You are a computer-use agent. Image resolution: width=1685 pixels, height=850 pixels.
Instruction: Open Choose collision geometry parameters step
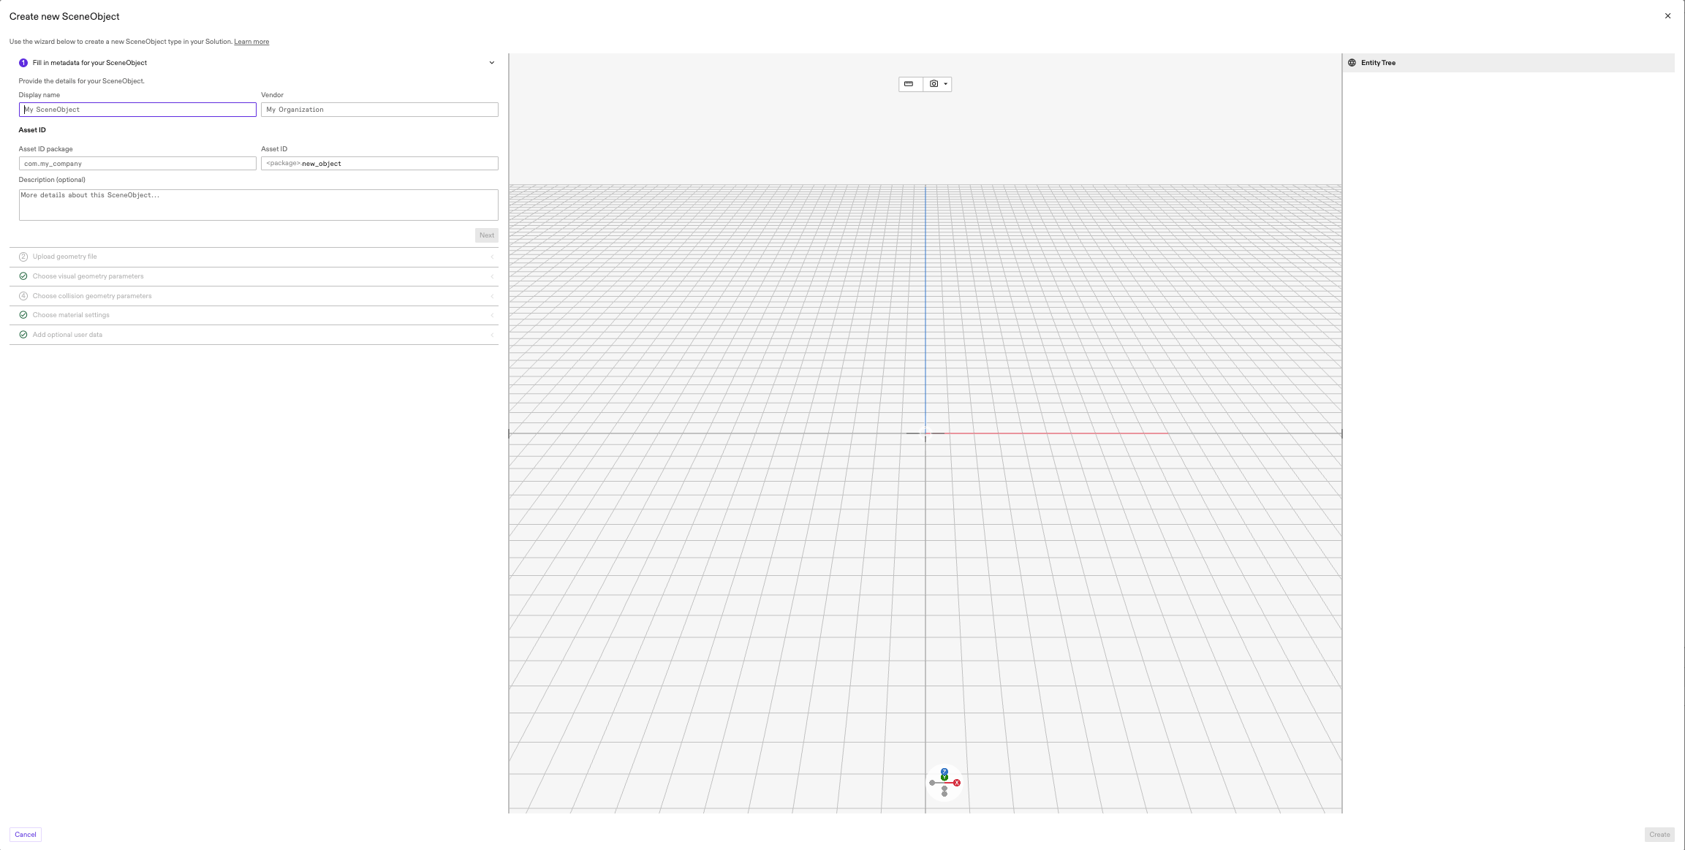(92, 296)
